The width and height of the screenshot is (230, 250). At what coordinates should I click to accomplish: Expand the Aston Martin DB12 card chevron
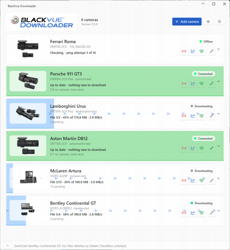(218, 146)
